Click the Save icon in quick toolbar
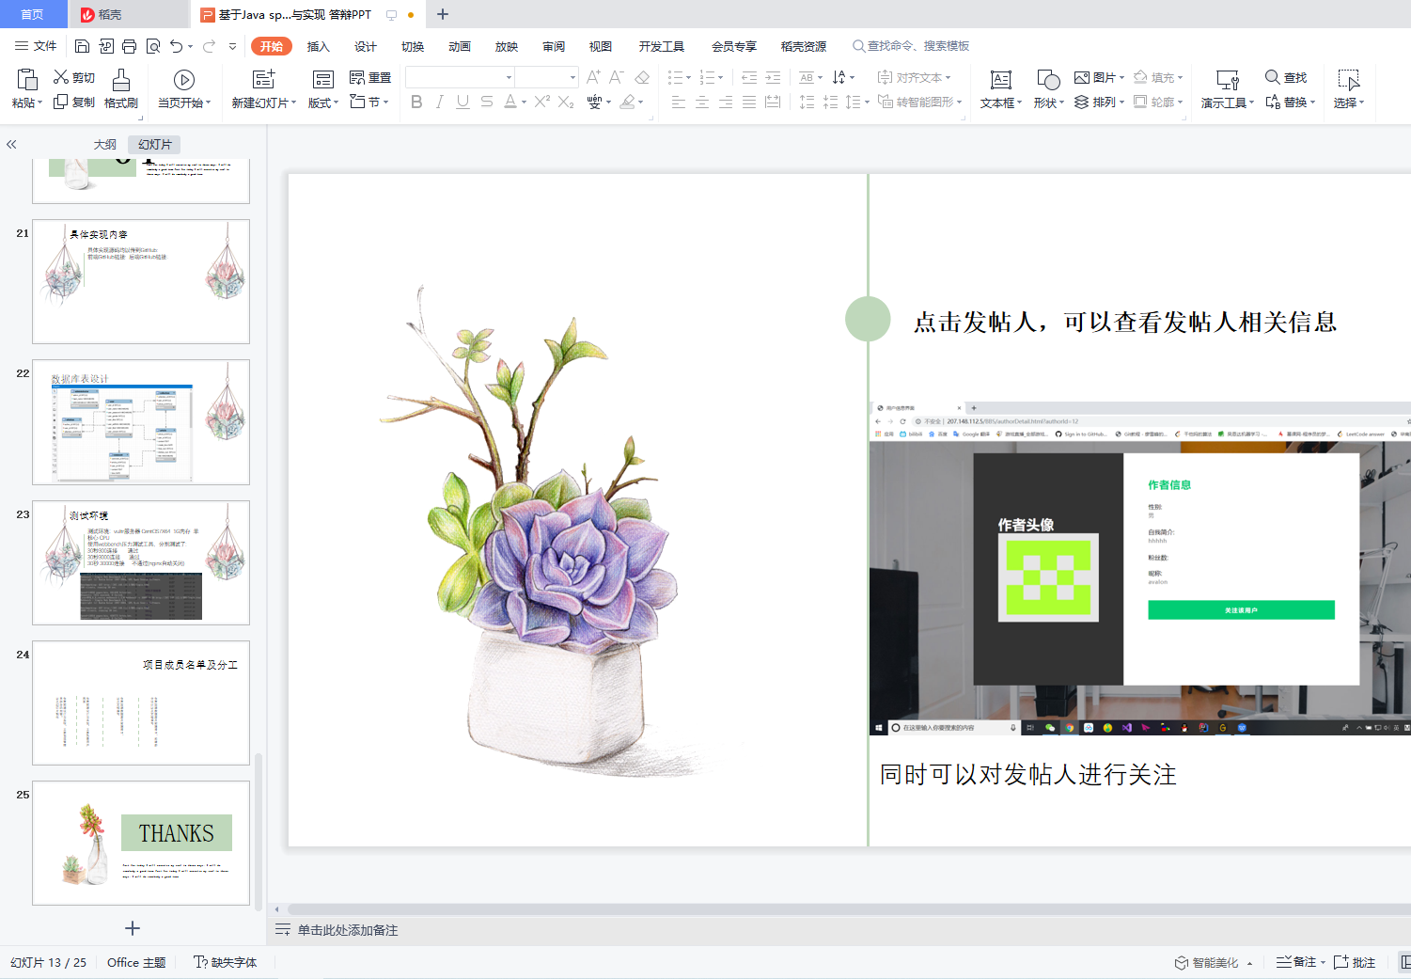1411x979 pixels. 82,46
